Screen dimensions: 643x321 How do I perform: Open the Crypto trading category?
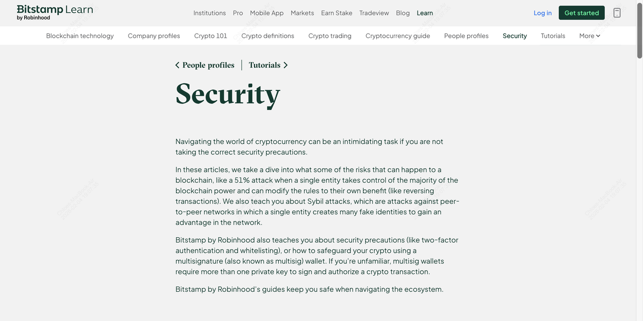tap(330, 36)
